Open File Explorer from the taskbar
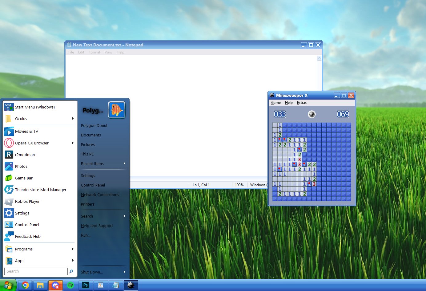The width and height of the screenshot is (426, 291). point(40,285)
